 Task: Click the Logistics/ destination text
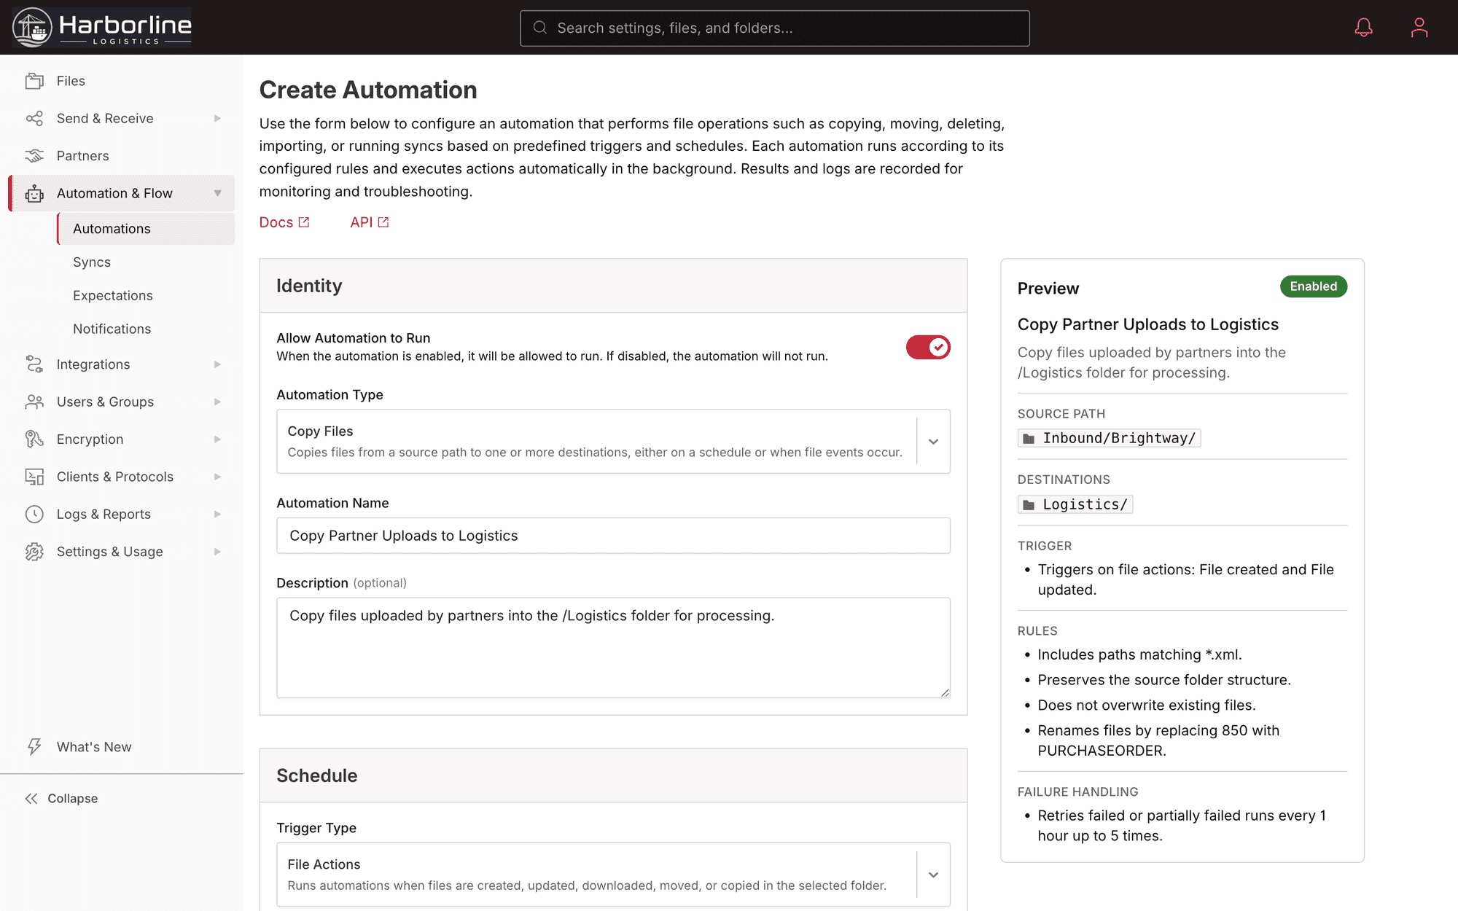click(1085, 504)
